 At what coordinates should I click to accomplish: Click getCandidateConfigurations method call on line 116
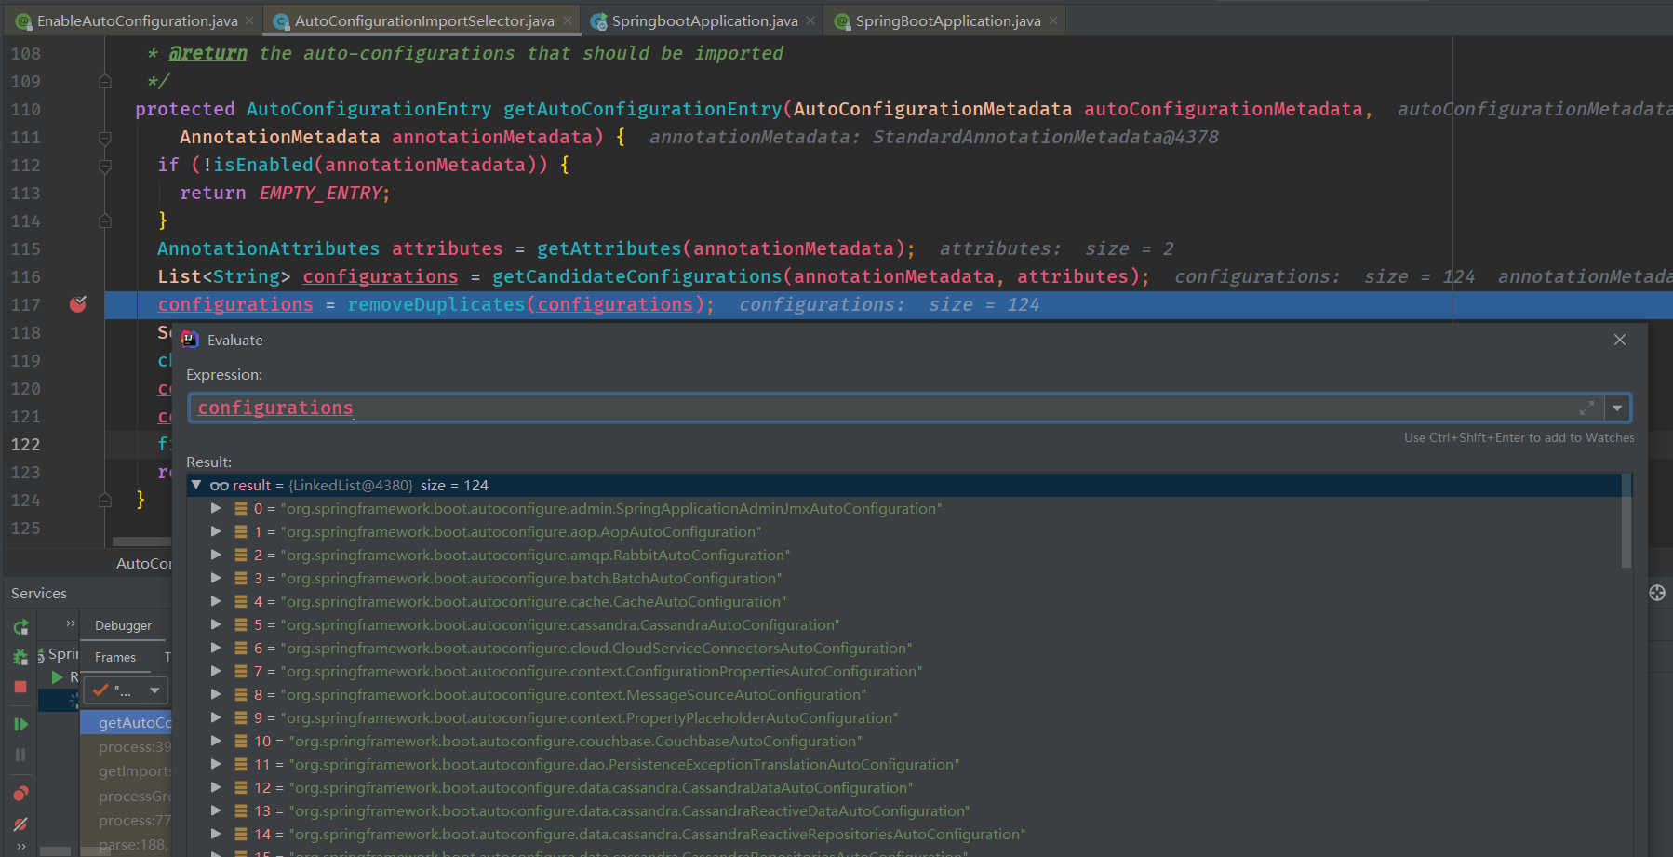pyautogui.click(x=636, y=276)
